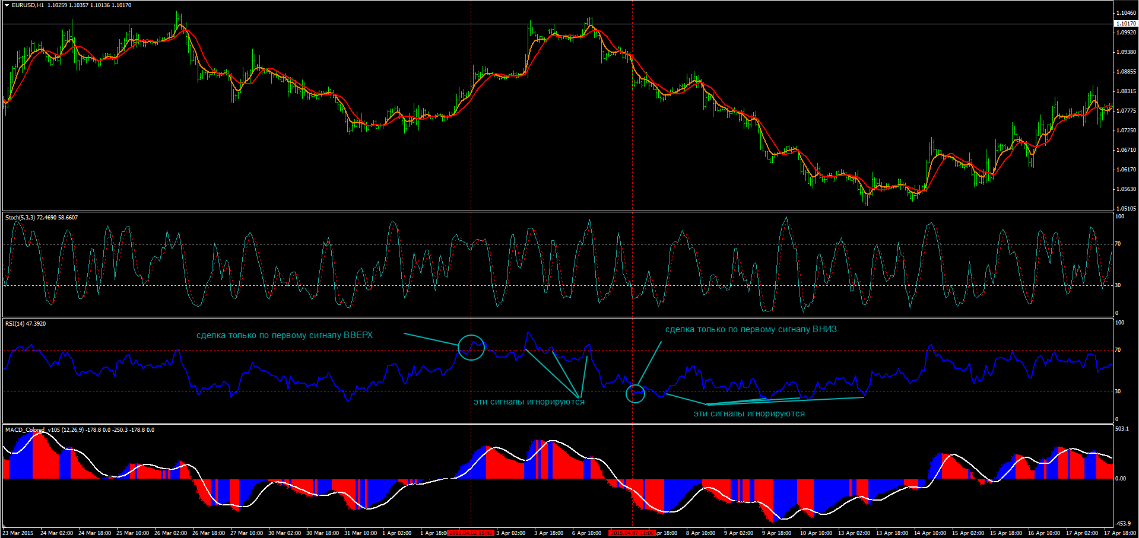Image resolution: width=1139 pixels, height=538 pixels.
Task: Click the -453.9 MACD scale value
Action: tap(1122, 524)
